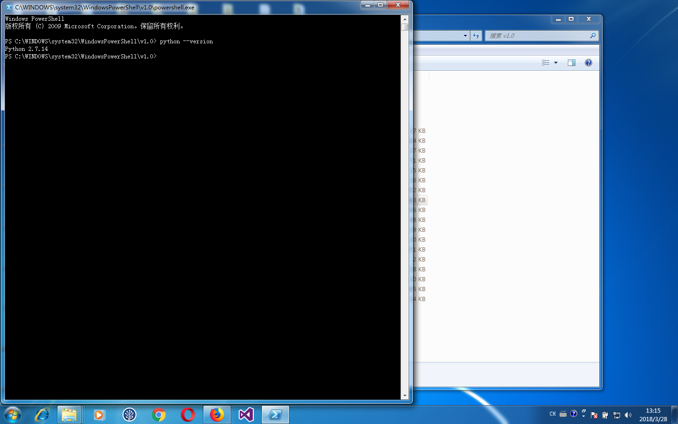This screenshot has height=424, width=678.
Task: Select the PowerShell taskbar button
Action: click(x=275, y=415)
